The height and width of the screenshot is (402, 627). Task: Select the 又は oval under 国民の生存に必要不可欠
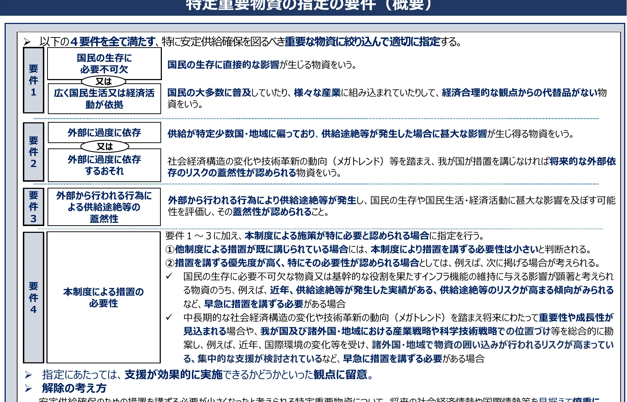(104, 82)
